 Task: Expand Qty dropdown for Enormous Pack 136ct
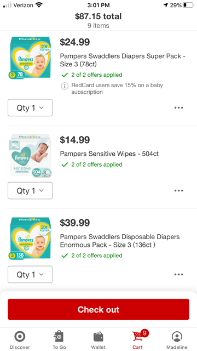[30, 274]
